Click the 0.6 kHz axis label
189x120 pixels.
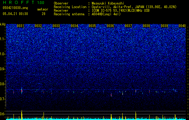click(x=3, y=114)
